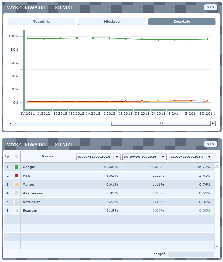Click Google's 95.73% value cell
Image resolution: width=223 pixels, height=262 pixels.
191,167
